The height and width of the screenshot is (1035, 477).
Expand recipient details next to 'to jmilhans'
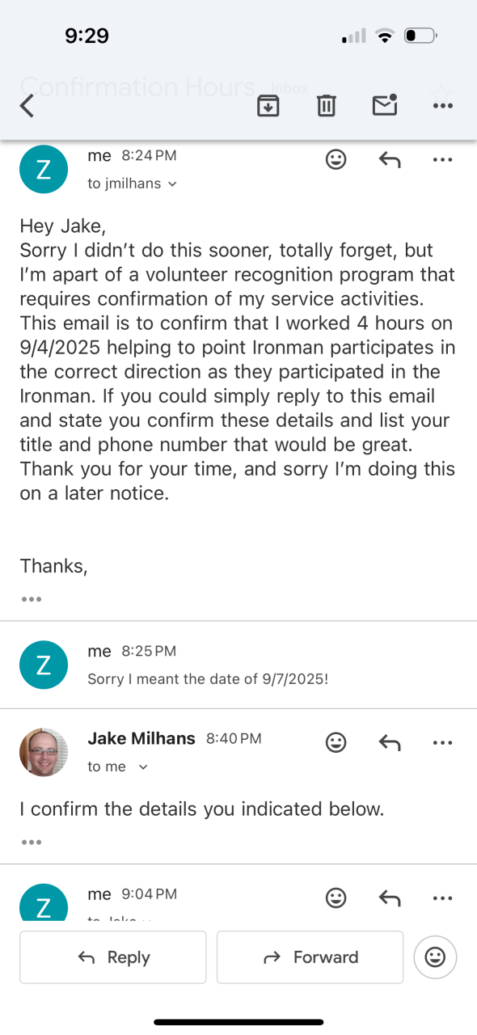pos(171,184)
